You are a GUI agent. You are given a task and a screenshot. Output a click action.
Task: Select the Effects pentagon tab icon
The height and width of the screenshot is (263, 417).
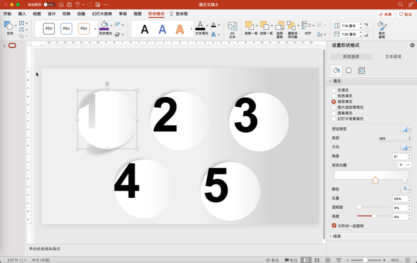click(x=349, y=70)
